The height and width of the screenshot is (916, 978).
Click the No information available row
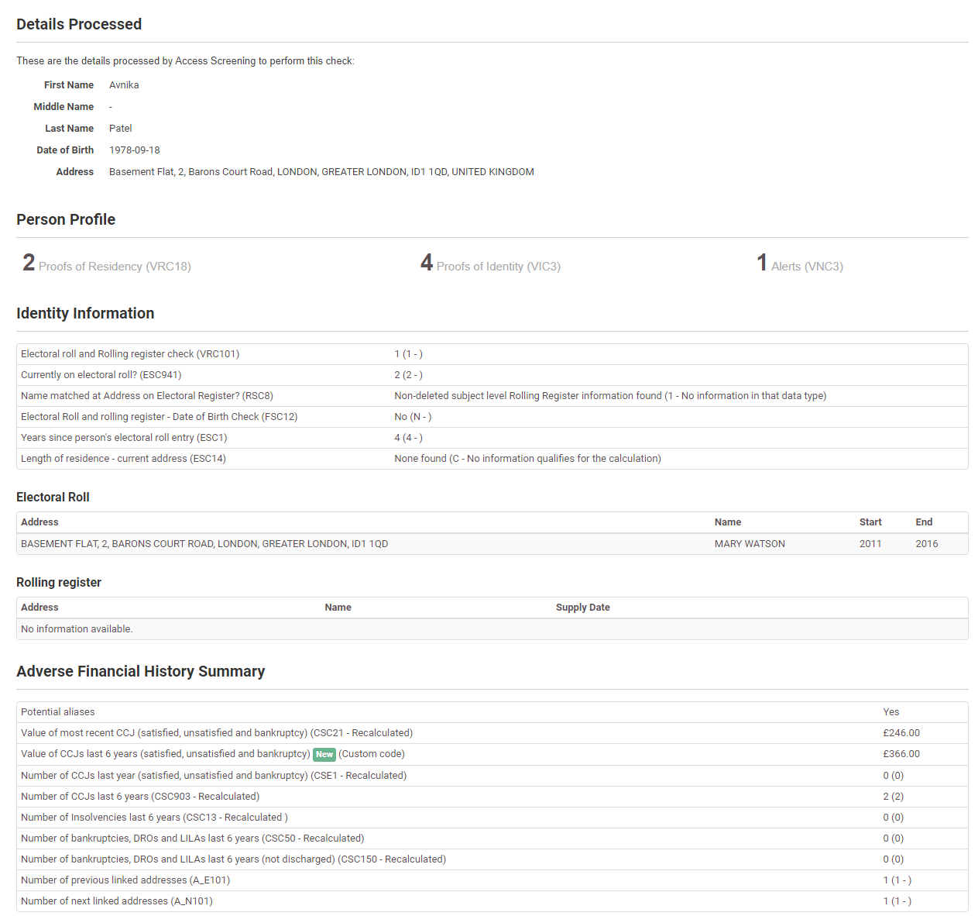point(77,629)
